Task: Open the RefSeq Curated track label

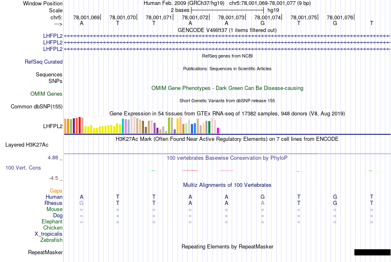Action: (43, 62)
